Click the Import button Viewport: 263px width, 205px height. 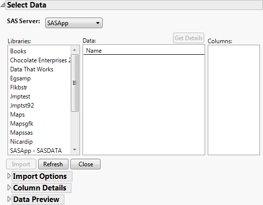(21, 164)
